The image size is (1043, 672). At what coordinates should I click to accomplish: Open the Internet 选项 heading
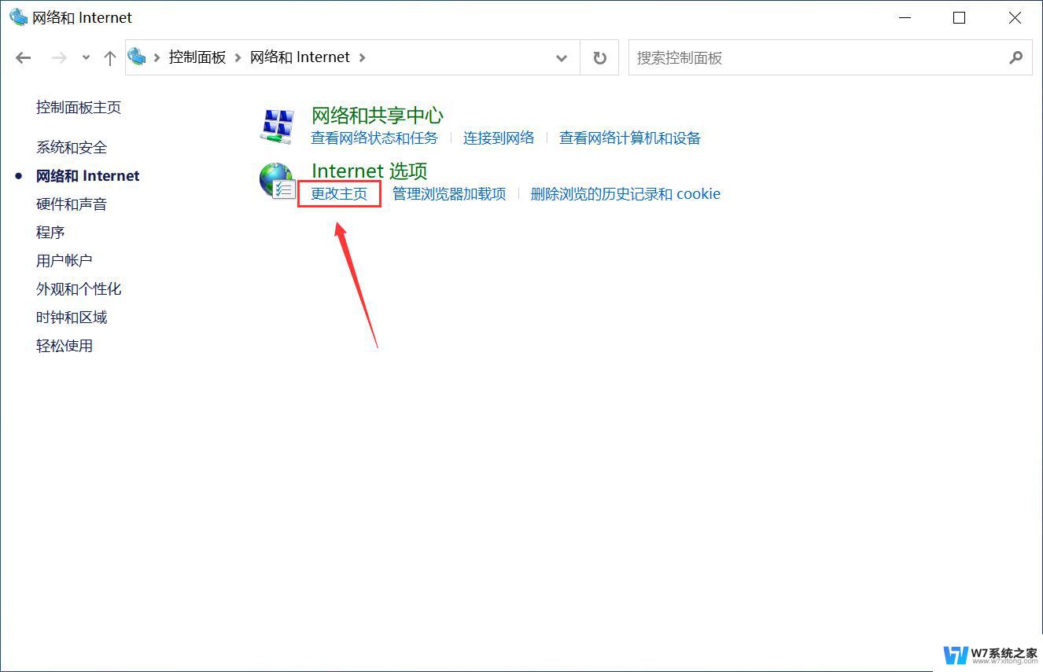coord(370,171)
